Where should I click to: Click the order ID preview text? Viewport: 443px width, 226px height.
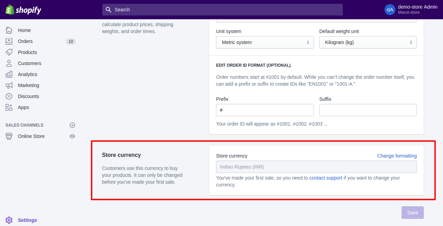coord(271,124)
